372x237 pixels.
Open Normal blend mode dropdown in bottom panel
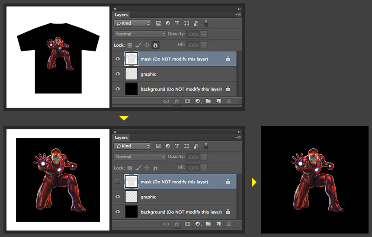pos(140,157)
